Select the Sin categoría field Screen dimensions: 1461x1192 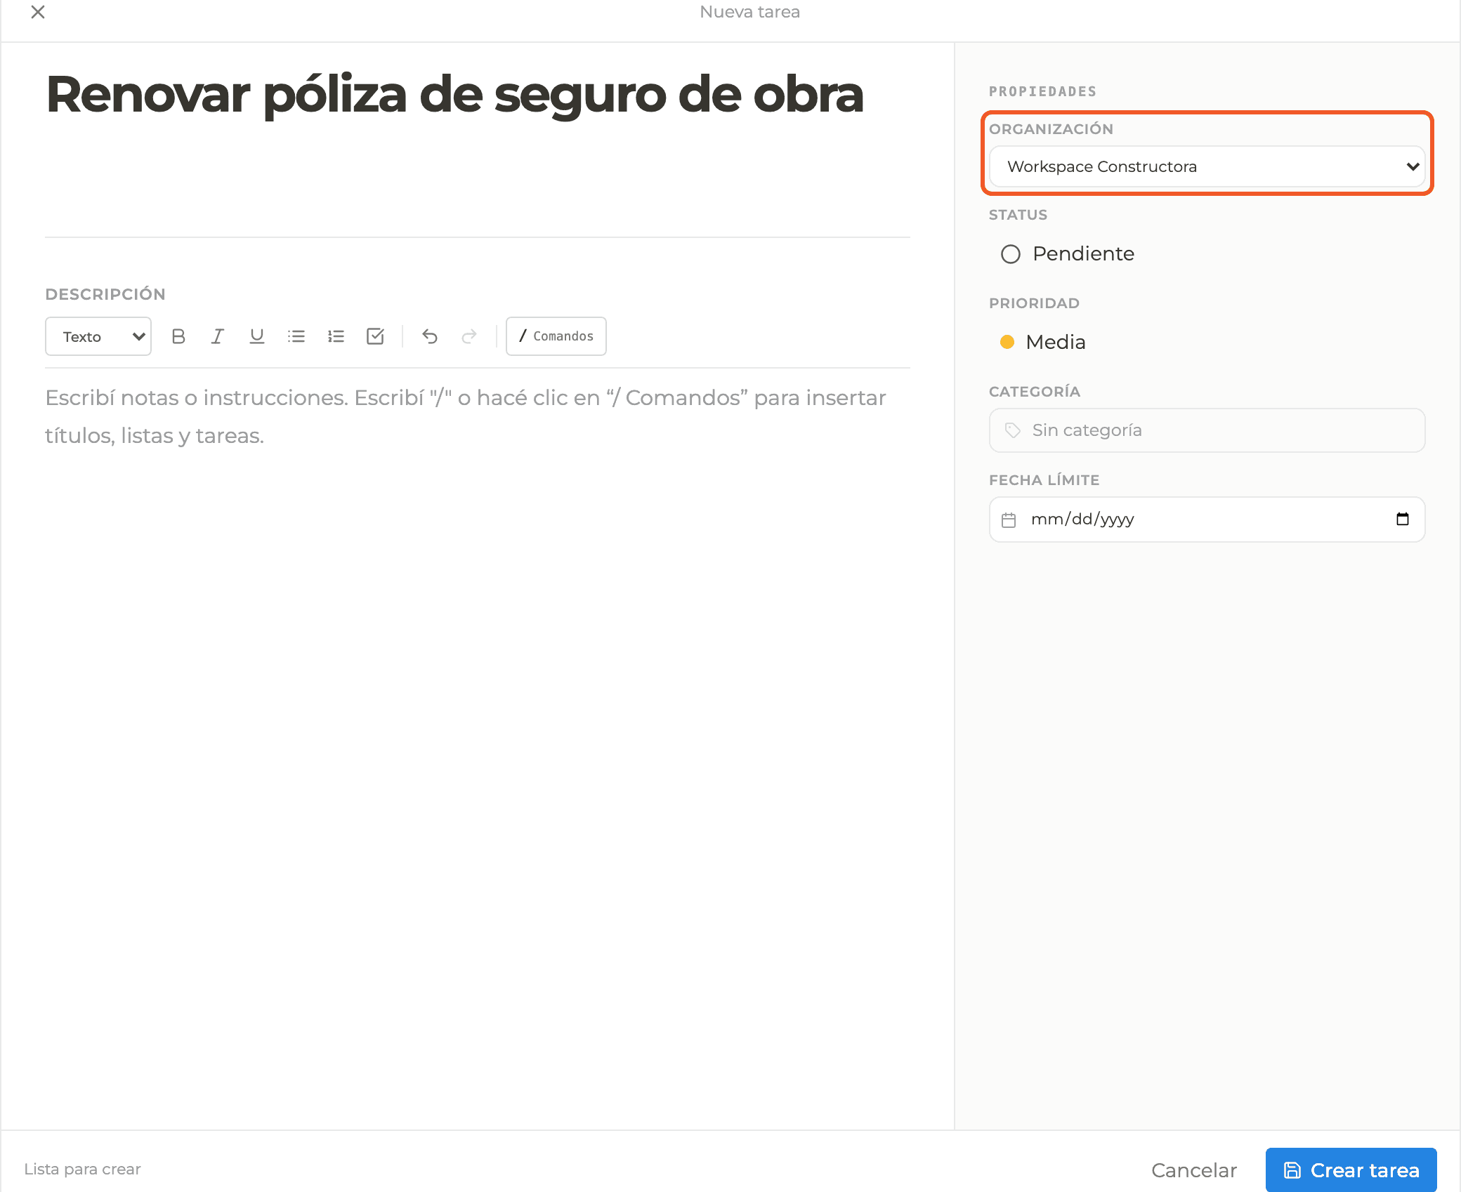point(1207,430)
